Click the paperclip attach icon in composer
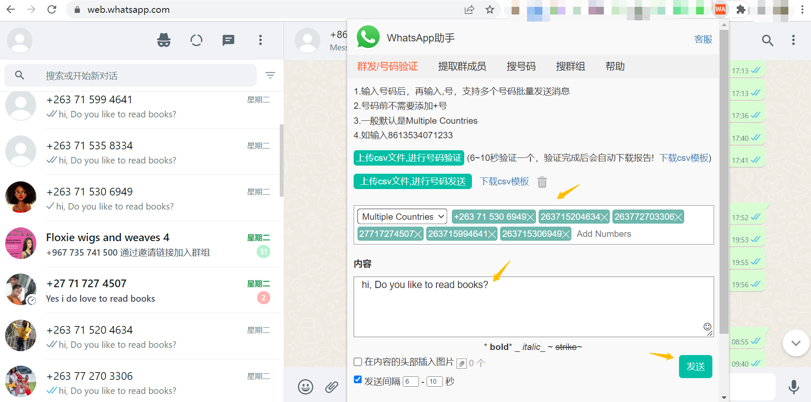This screenshot has height=402, width=811. click(332, 387)
